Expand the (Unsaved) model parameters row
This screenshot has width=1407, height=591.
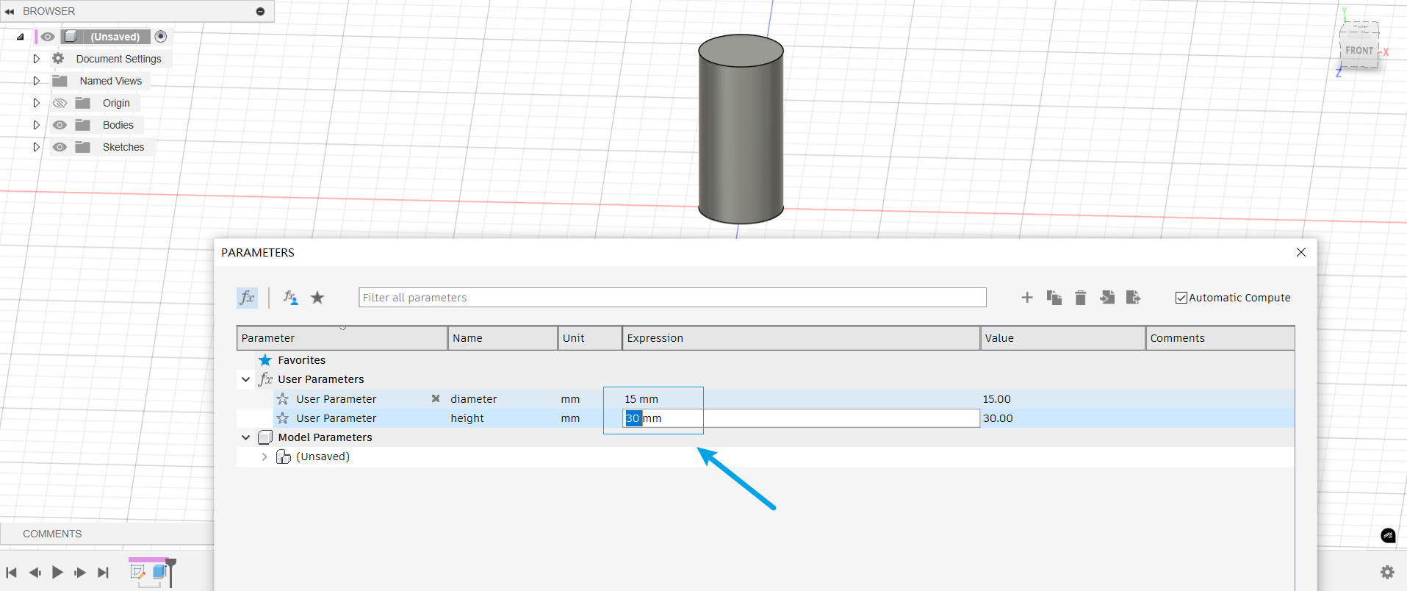[x=265, y=456]
